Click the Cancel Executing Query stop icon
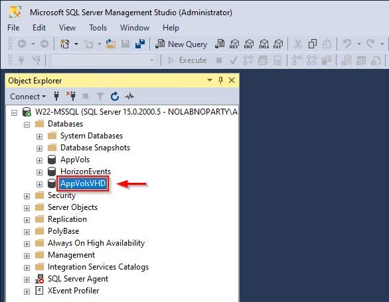Viewport: 389px width, 302px height. (219, 60)
